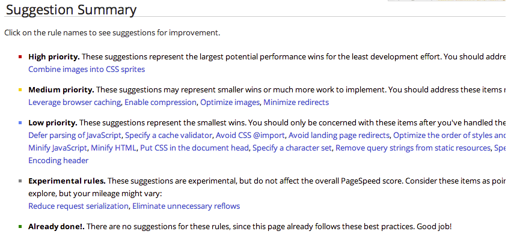Open Remove query strings from static resources
The height and width of the screenshot is (237, 508).
pos(413,148)
